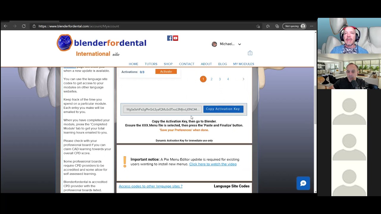Click the 'International site' logo text

pyautogui.click(x=98, y=54)
